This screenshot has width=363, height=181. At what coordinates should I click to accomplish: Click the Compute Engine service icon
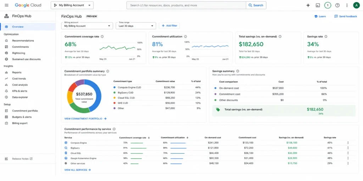pyautogui.click(x=66, y=143)
